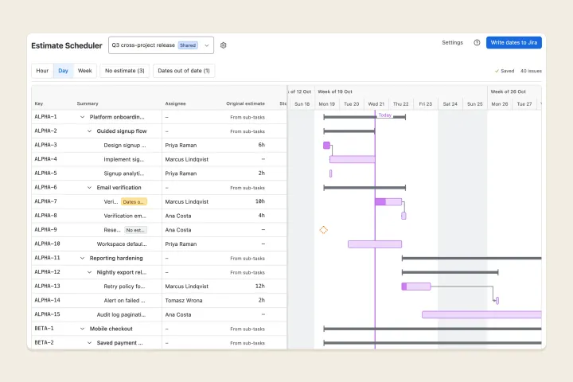573x382 pixels.
Task: Click the ALPHA-3 issue key
Action: click(x=45, y=145)
